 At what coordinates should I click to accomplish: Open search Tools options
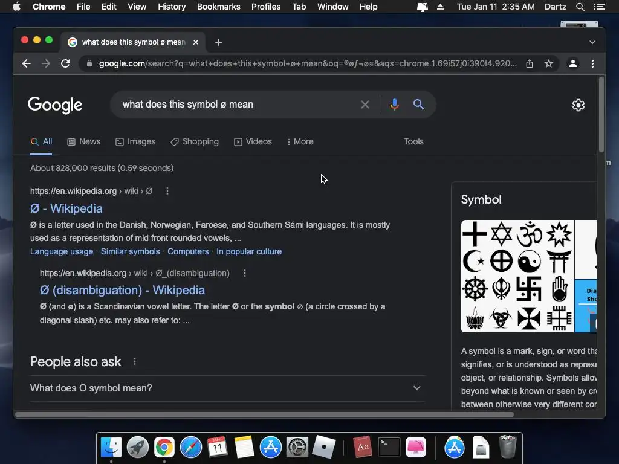coord(413,141)
